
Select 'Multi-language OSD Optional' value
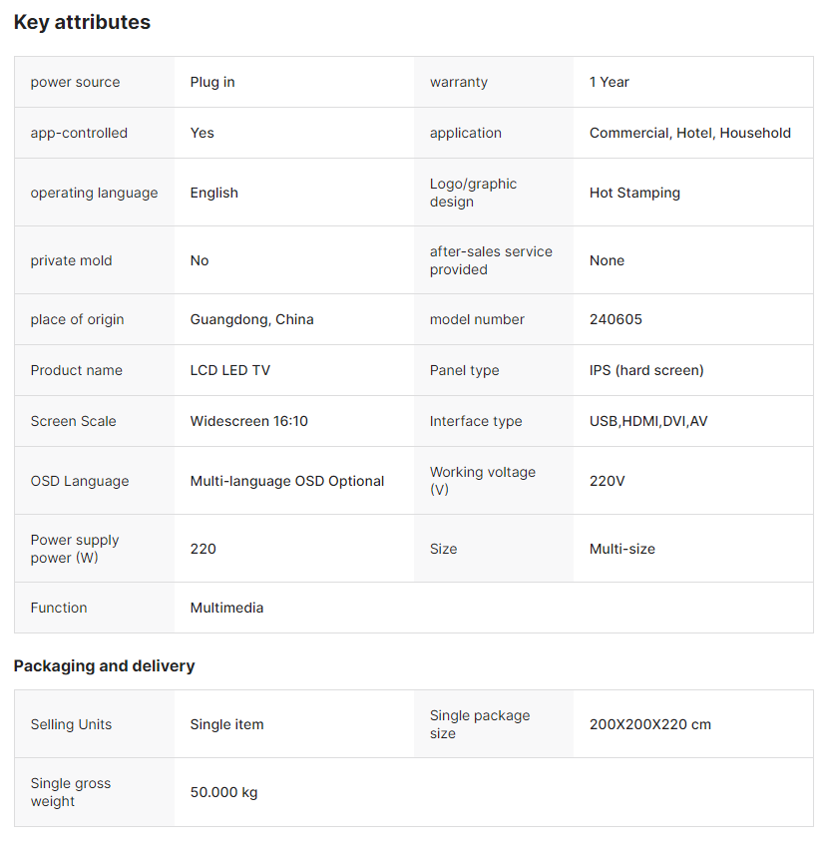pos(287,481)
